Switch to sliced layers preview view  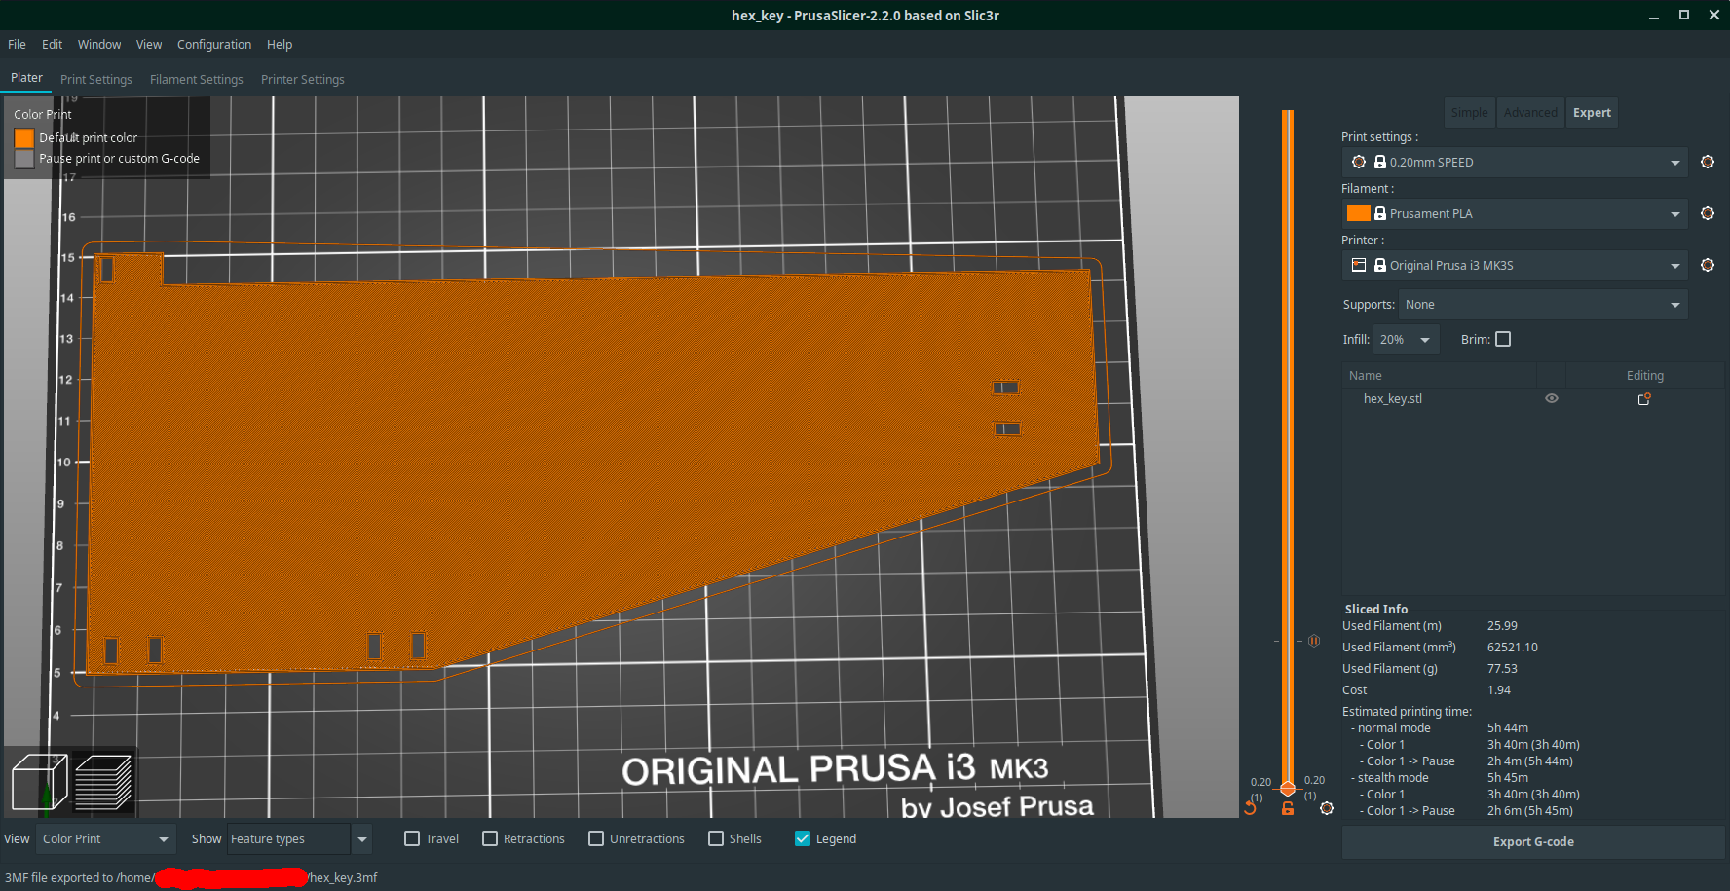[103, 782]
